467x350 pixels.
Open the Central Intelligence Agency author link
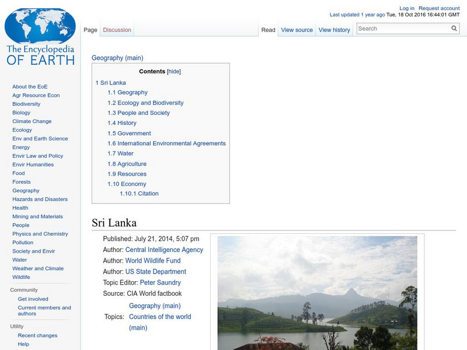click(165, 250)
